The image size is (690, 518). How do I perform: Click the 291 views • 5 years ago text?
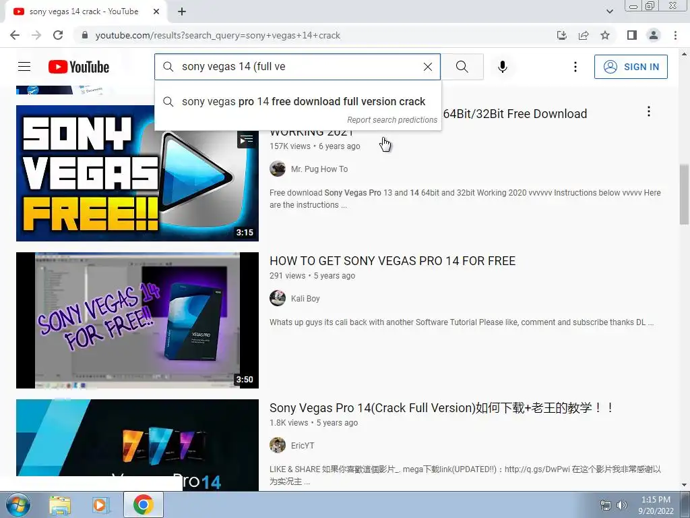click(x=313, y=276)
